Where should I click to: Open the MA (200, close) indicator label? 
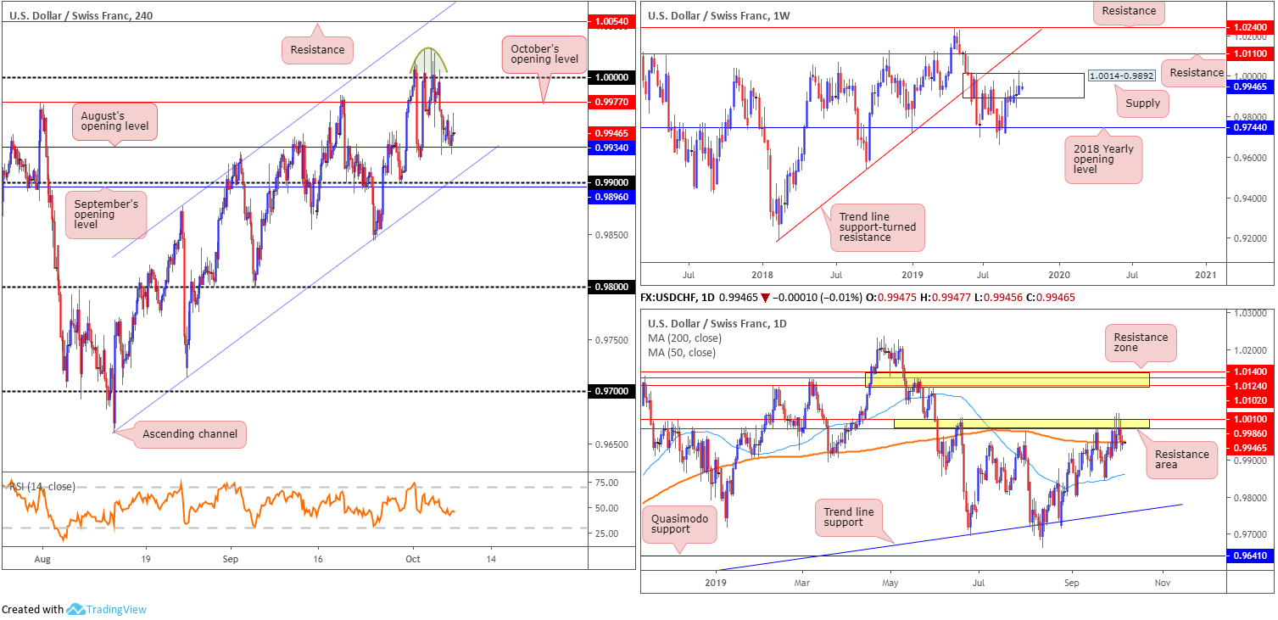pos(685,338)
